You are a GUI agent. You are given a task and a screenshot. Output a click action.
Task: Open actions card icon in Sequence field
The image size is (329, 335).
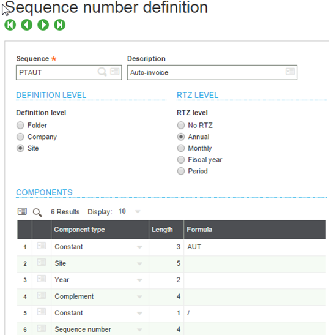[115, 72]
